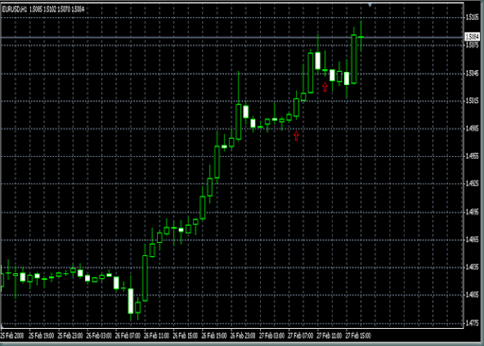The height and width of the screenshot is (346, 484).
Task: Click the 1.5075 price scale label
Action: click(472, 45)
